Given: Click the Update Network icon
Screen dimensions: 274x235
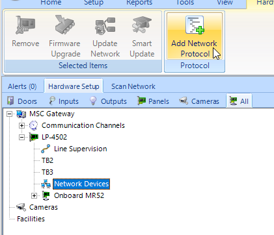Looking at the screenshot, I should [105, 26].
